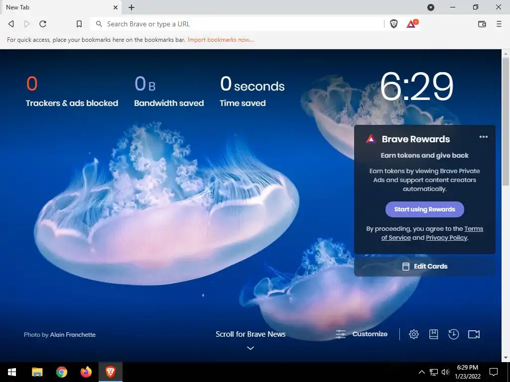The width and height of the screenshot is (510, 382).
Task: Open the taskbar date and time
Action: point(467,372)
